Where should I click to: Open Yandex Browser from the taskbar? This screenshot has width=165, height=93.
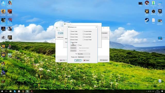click(19, 91)
